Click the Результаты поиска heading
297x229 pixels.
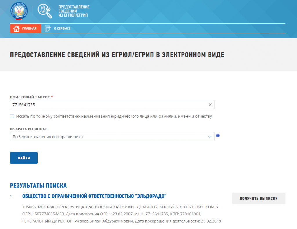(39, 186)
